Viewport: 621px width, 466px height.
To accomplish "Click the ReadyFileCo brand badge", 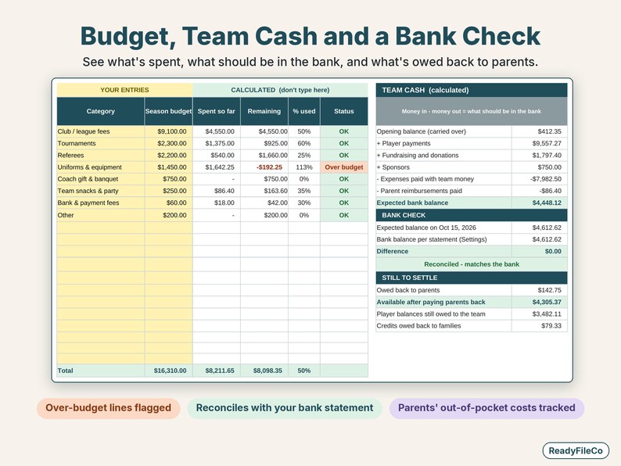I will (576, 450).
